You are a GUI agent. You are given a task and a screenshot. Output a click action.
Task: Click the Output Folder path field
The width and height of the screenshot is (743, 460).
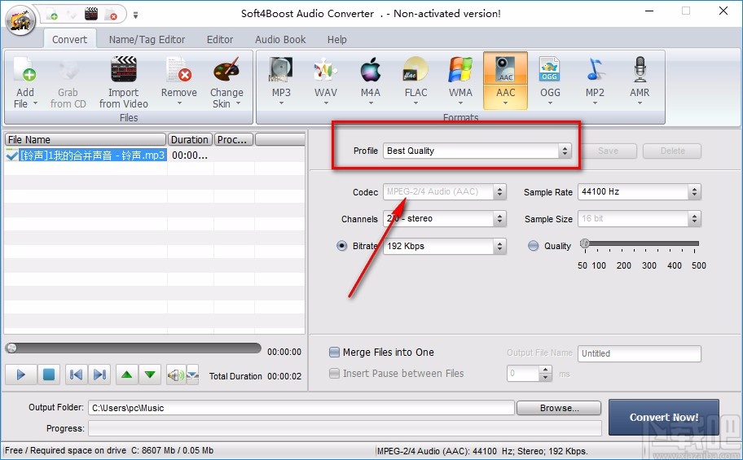[x=301, y=408]
